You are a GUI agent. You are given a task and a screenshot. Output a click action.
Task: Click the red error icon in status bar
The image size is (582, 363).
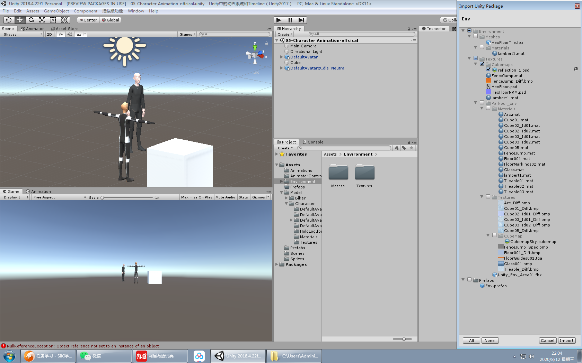point(3,346)
